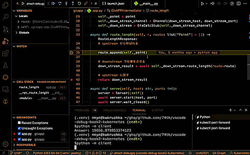250x155 pixels.
Task: Click the Step Out debug button
Action: pyautogui.click(x=72, y=3)
